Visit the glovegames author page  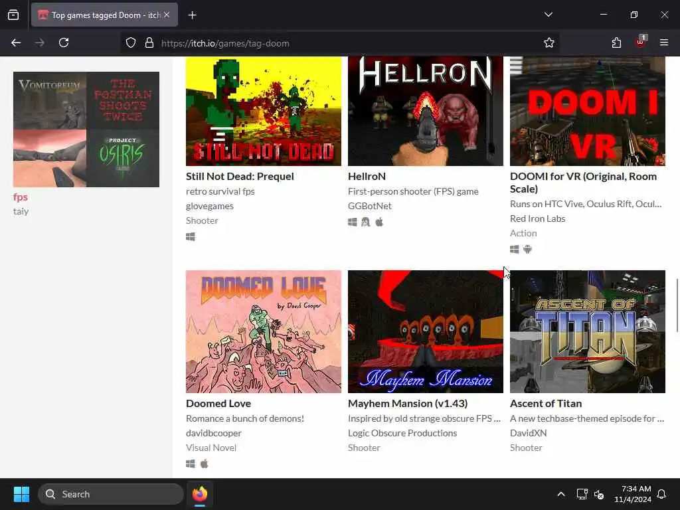(209, 206)
